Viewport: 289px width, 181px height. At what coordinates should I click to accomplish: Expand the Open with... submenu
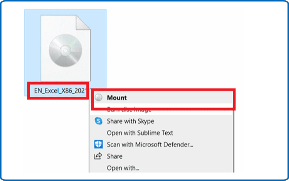(x=123, y=168)
